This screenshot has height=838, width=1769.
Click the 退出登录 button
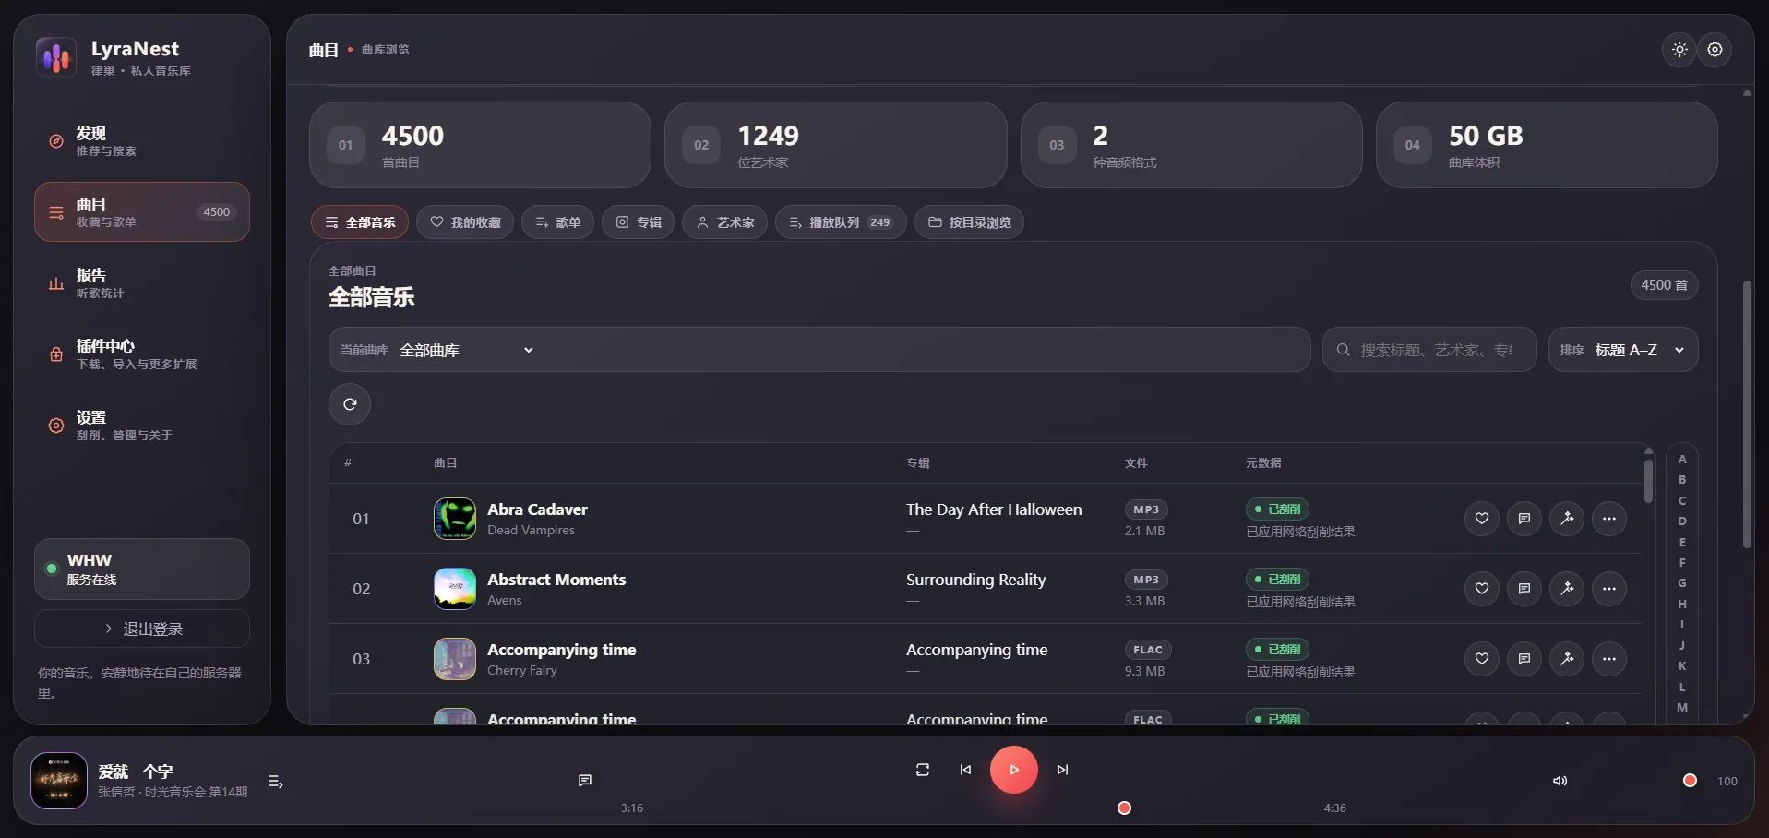point(141,628)
